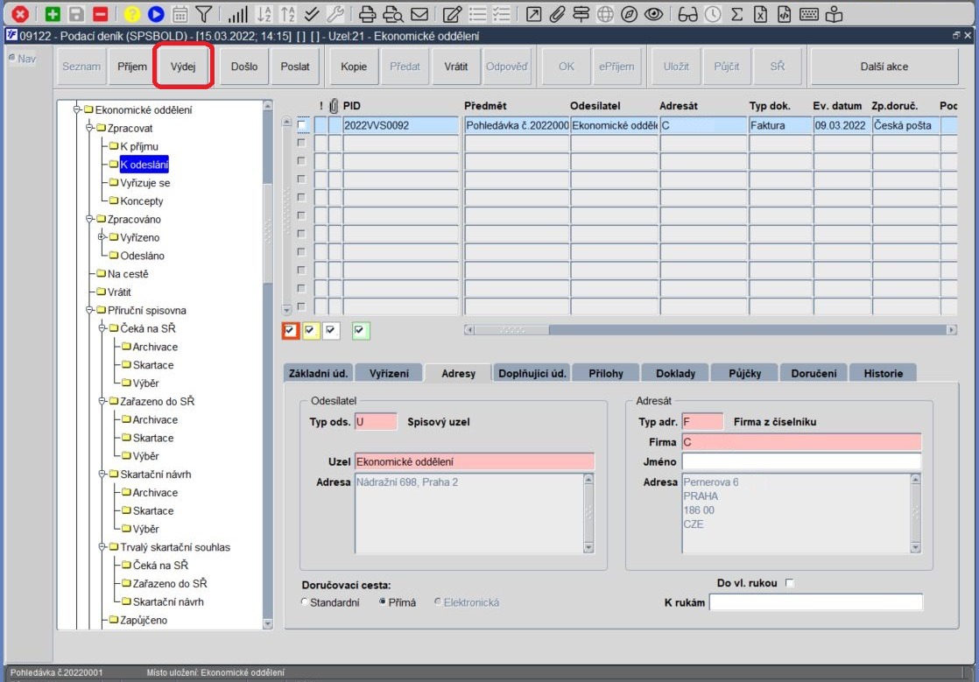
Task: Expand the Vyřízeno tree node
Action: [102, 237]
